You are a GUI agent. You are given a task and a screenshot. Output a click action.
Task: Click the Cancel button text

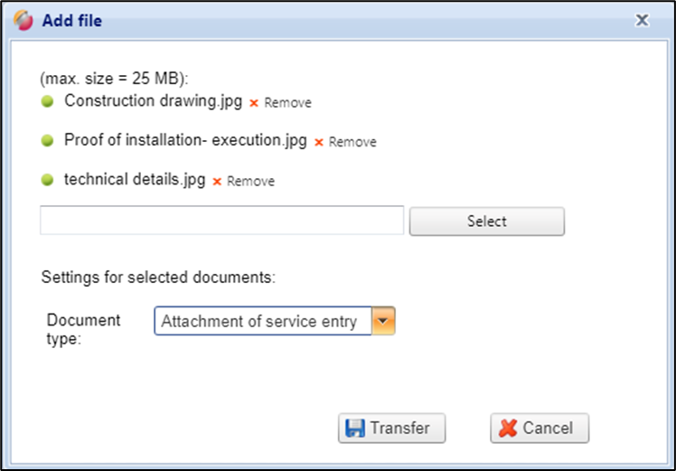[x=548, y=429]
